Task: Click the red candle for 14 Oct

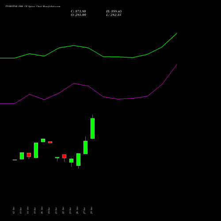Action: pyautogui.click(x=29, y=155)
